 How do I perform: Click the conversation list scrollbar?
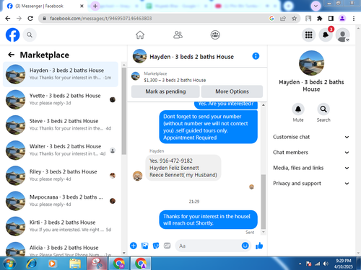pos(124,111)
